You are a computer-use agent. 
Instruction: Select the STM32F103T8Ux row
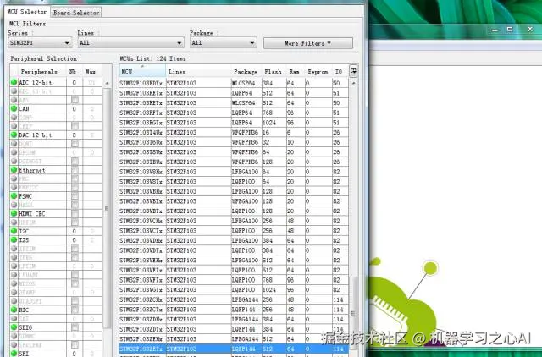coord(234,152)
